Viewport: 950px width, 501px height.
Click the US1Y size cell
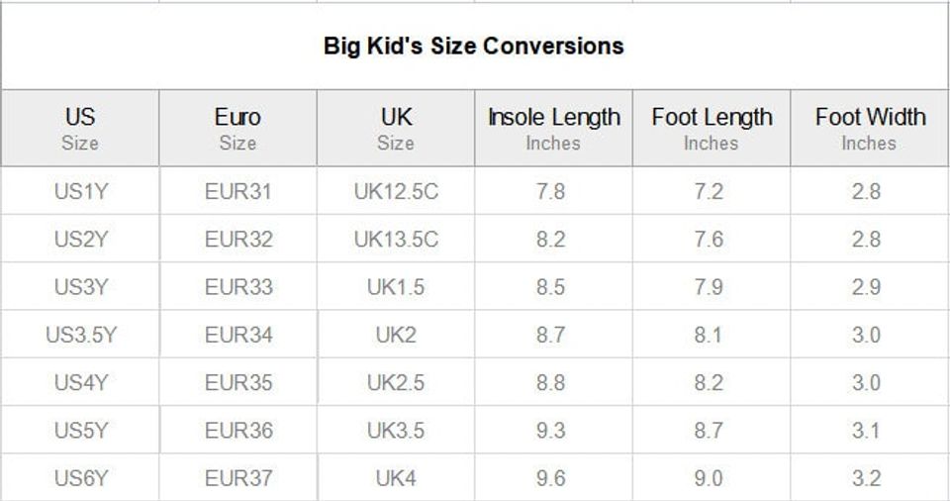click(80, 192)
